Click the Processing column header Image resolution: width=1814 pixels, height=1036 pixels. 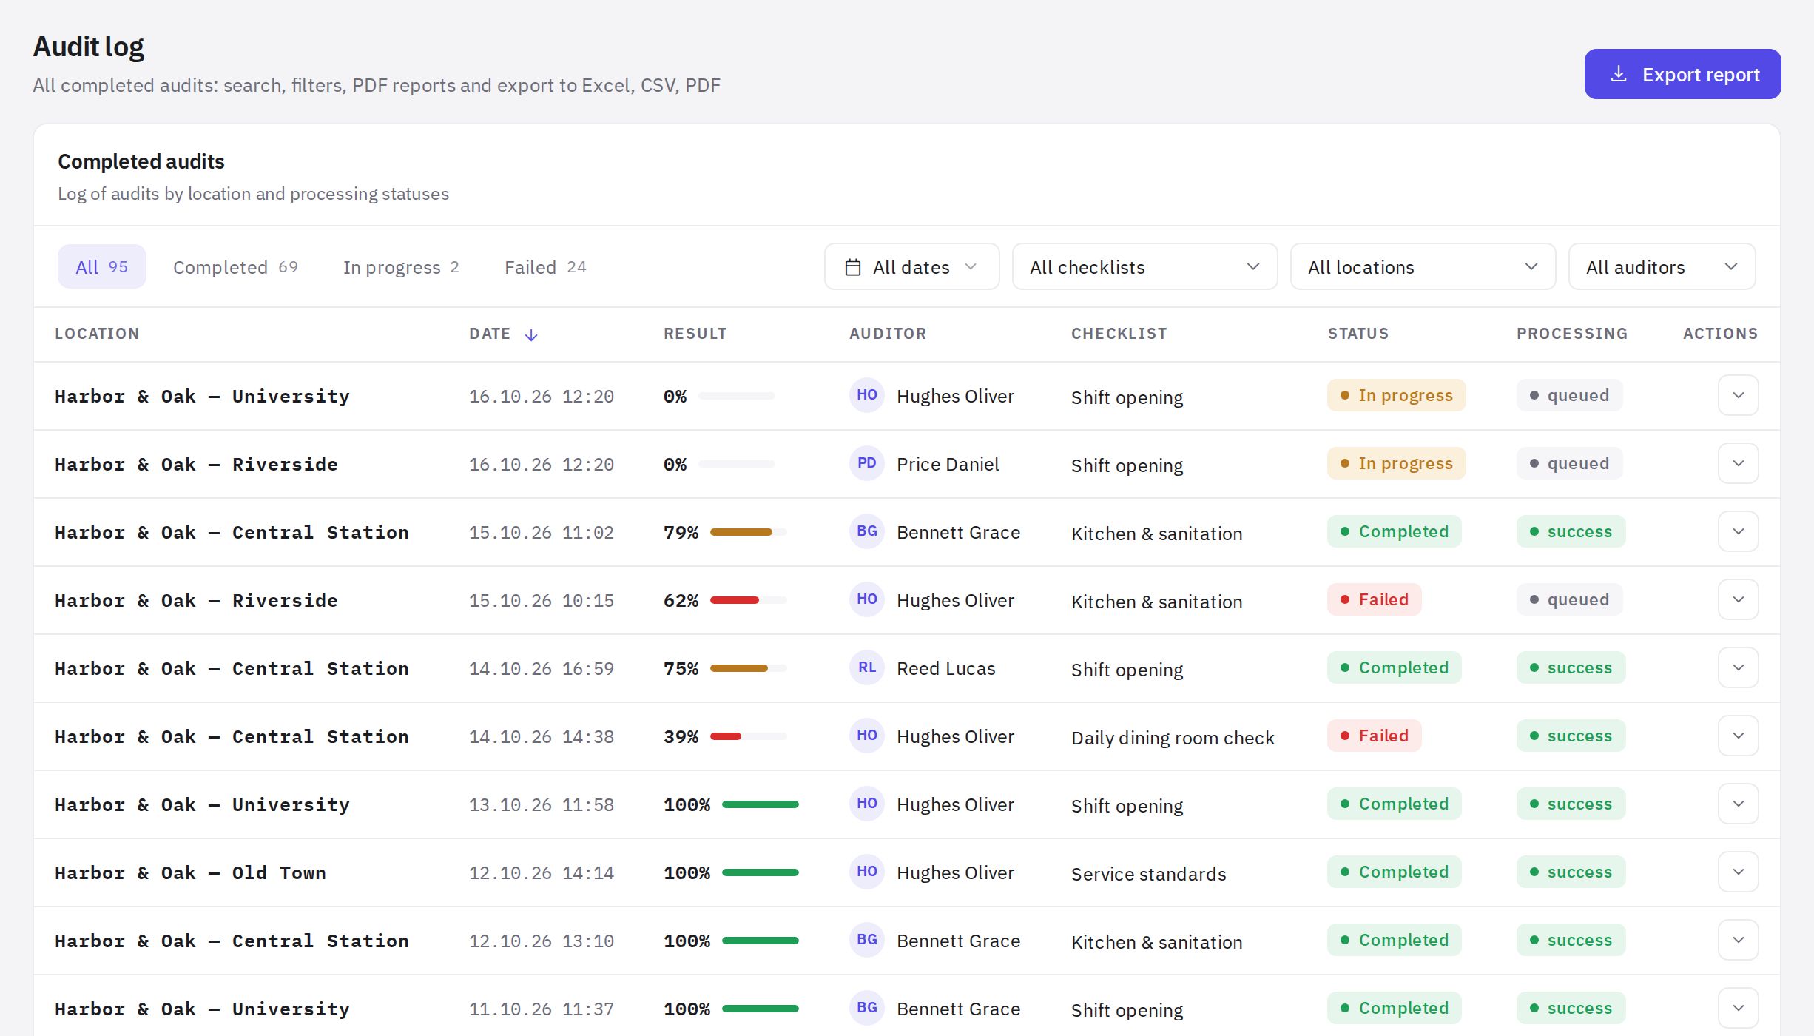pyautogui.click(x=1571, y=334)
